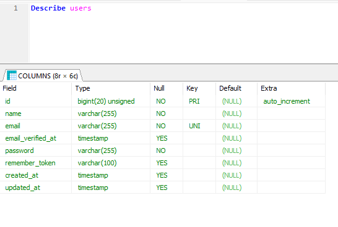This screenshot has height=227, width=338.
Task: Sort by the Type column header
Action: [111, 88]
